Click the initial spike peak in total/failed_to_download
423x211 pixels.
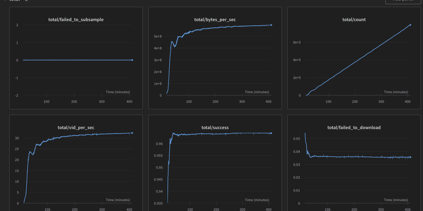point(305,134)
